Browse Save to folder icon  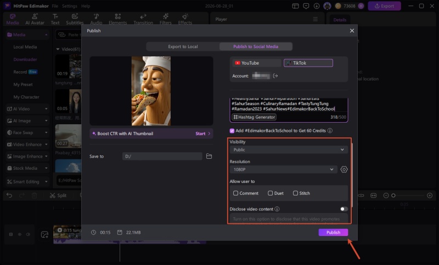[x=209, y=156]
